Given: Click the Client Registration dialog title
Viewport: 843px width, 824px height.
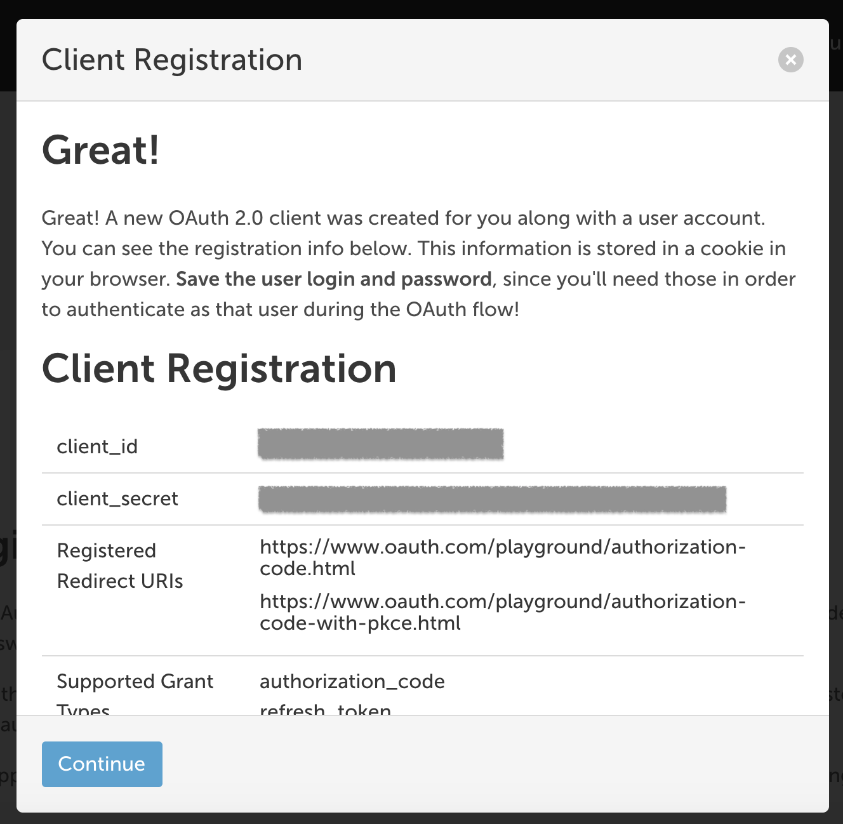Looking at the screenshot, I should click(x=172, y=60).
